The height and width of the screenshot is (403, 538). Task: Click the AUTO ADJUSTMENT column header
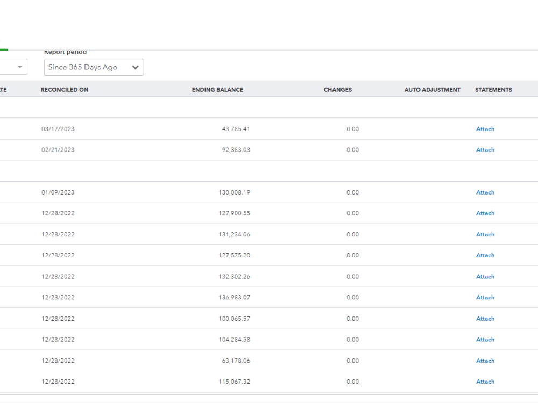[433, 90]
